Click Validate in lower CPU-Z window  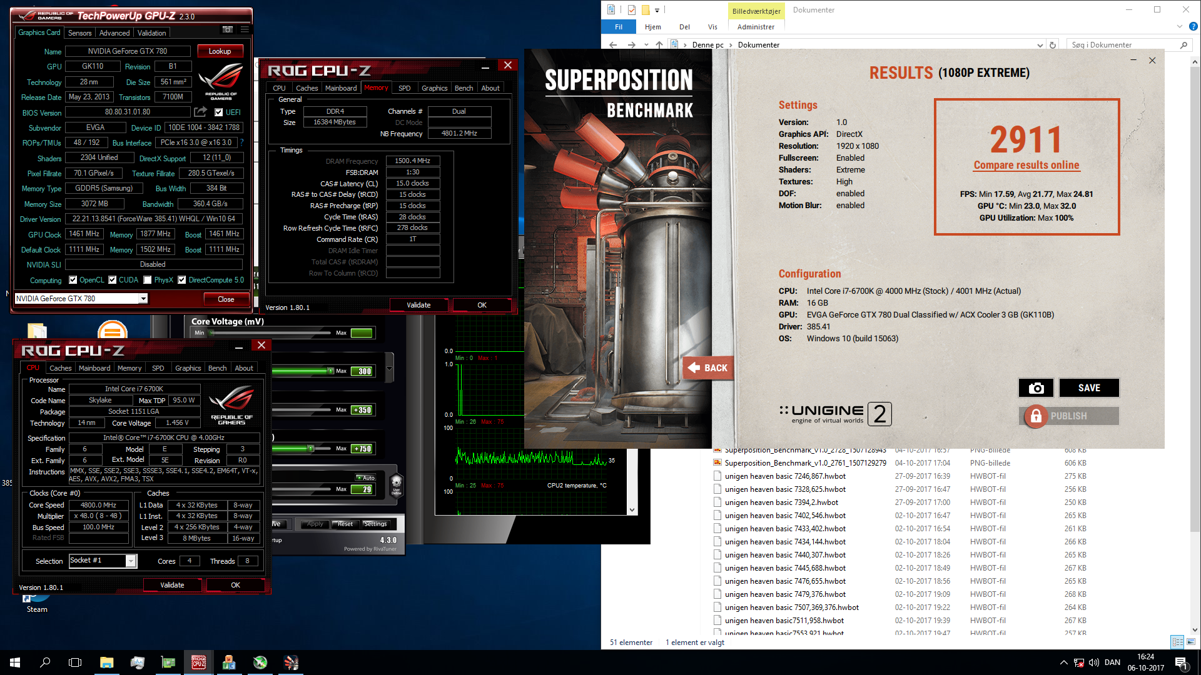(x=172, y=585)
